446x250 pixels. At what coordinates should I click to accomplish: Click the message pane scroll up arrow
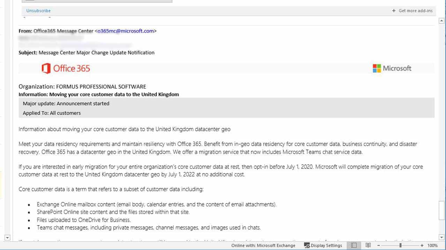click(x=441, y=21)
